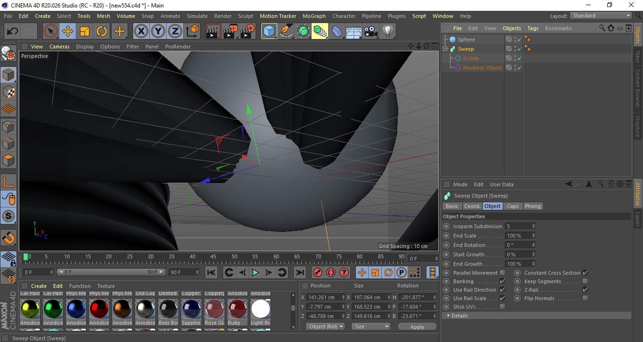Switch to Model mode icon
The width and height of the screenshot is (643, 342).
coord(8,75)
